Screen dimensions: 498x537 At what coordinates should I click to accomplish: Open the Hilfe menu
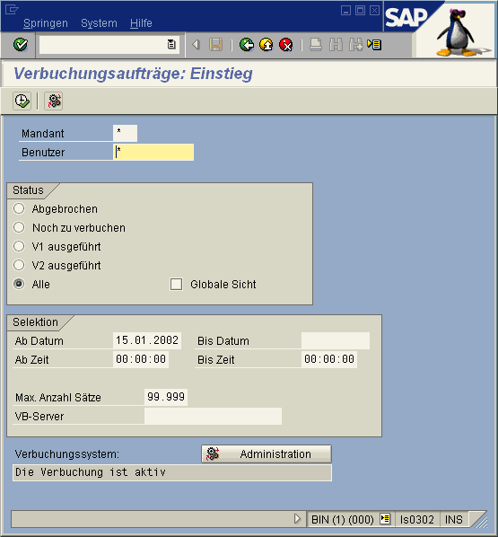click(141, 23)
